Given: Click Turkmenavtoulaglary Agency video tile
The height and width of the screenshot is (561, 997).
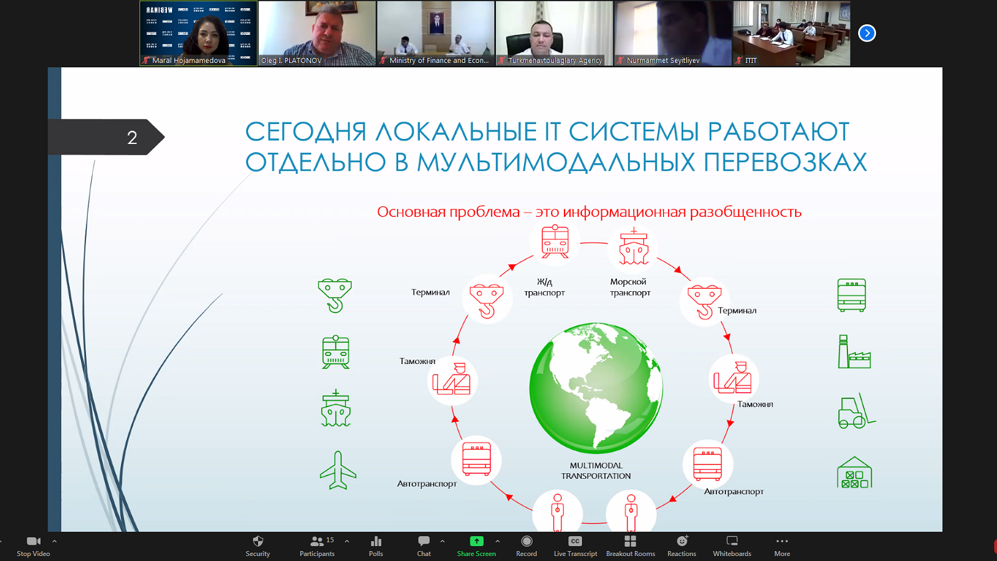Looking at the screenshot, I should pyautogui.click(x=554, y=33).
